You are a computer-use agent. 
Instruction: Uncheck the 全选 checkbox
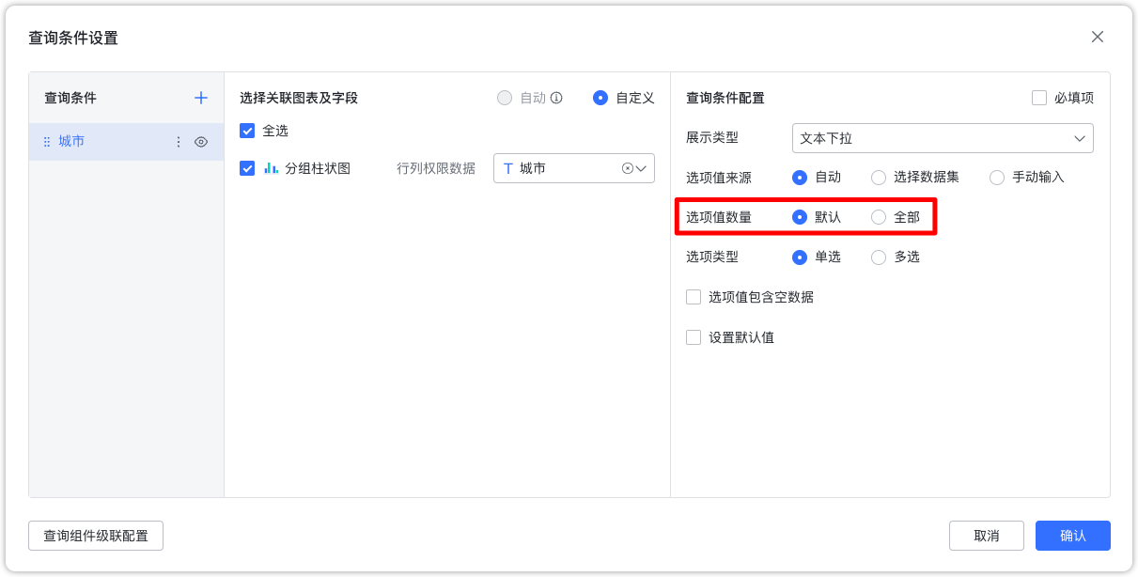(247, 132)
